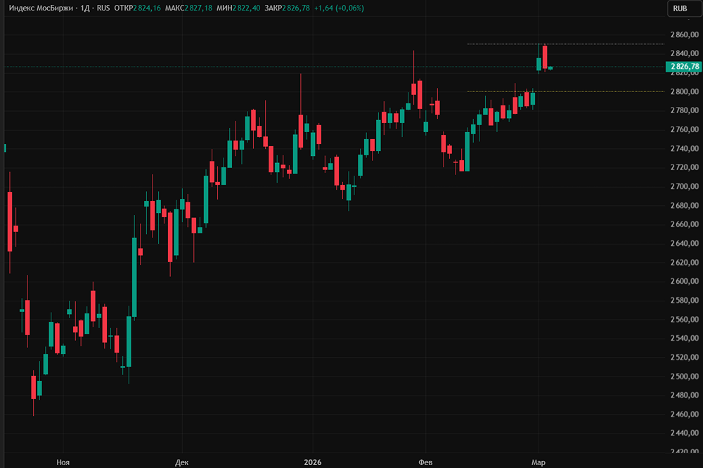Image resolution: width=703 pixels, height=468 pixels.
Task: Click the МАКС value 2 827,18
Action: click(198, 8)
